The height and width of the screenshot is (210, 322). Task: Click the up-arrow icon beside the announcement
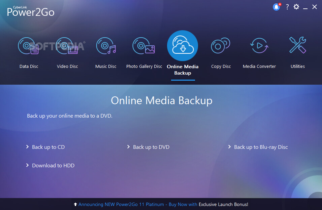pyautogui.click(x=75, y=204)
